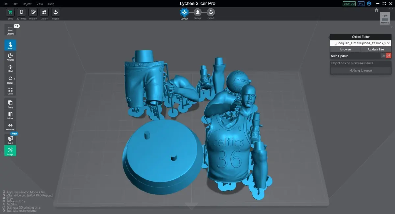Viewport: 395px width, 214px height.
Task: Click the 100 µm - 2.5 s layer setting
Action: pos(16,201)
